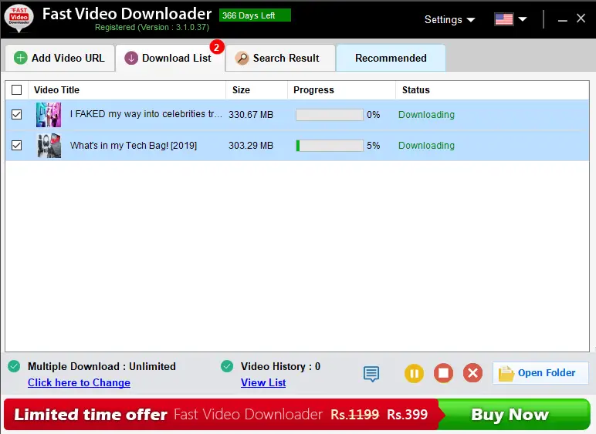Open the language dropdown arrow next to flag
The image size is (596, 434).
(x=523, y=19)
